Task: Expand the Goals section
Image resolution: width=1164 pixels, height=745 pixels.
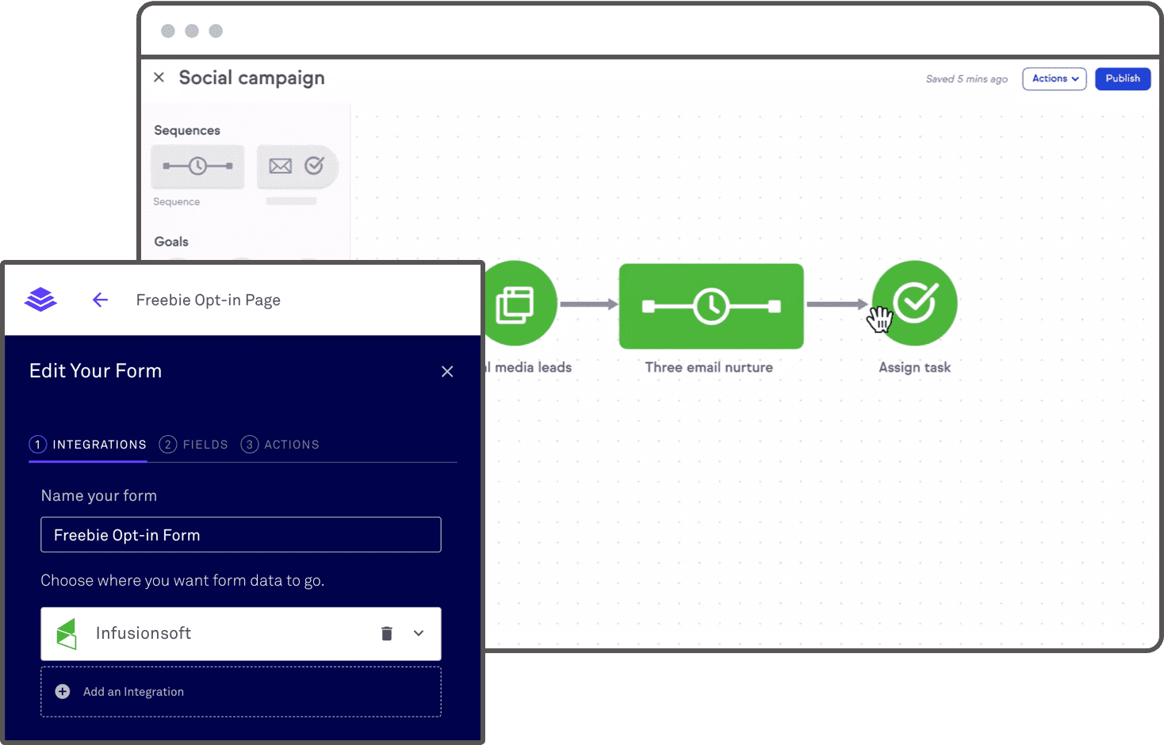Action: (170, 241)
